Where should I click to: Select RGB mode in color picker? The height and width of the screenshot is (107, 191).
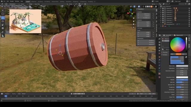point(173,54)
